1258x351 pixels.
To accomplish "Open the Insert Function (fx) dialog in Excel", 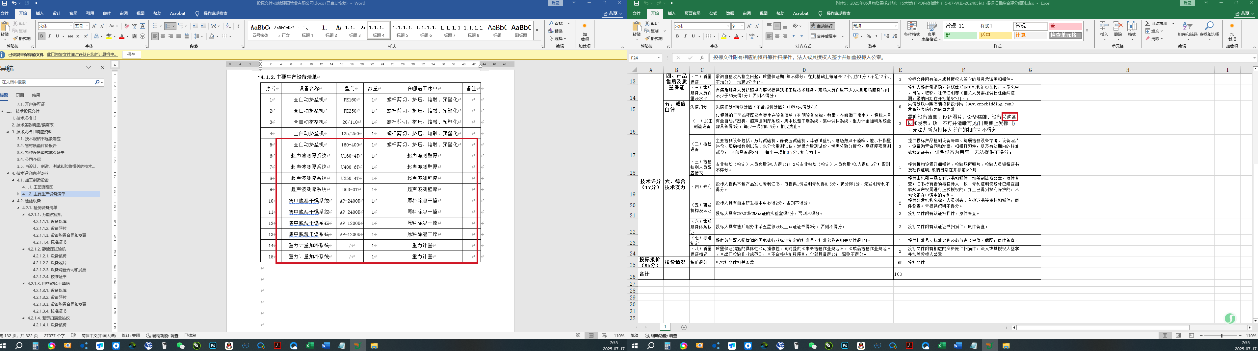I will tap(702, 57).
